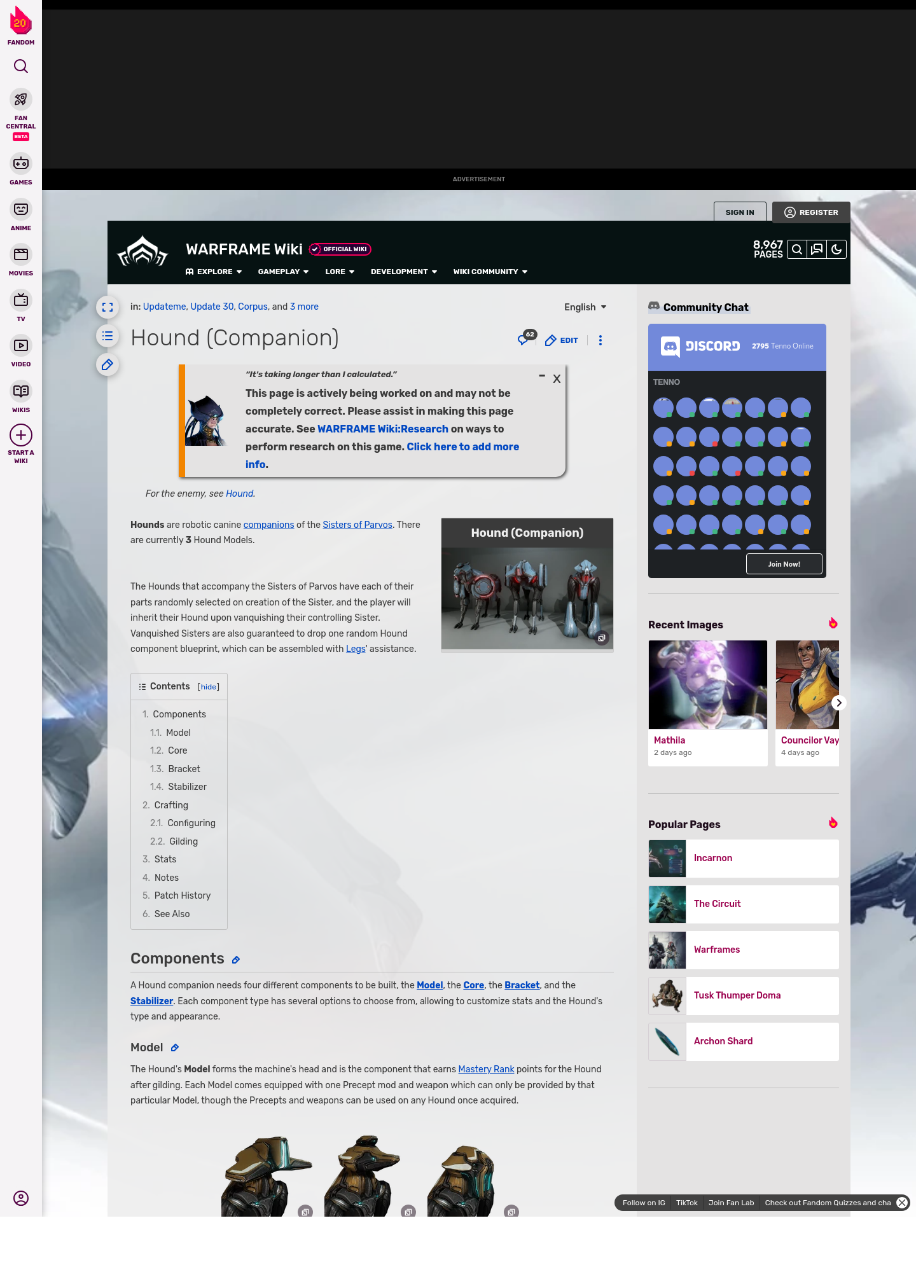Open the English language dropdown
Screen dimensions: 916x1272
click(x=585, y=307)
